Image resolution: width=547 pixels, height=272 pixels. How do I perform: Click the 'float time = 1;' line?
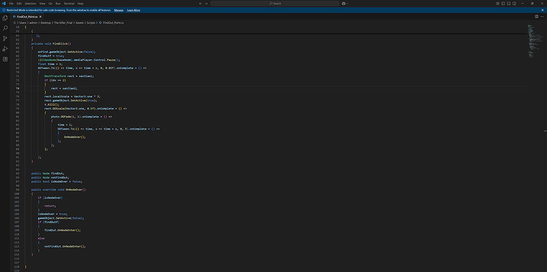(x=50, y=64)
